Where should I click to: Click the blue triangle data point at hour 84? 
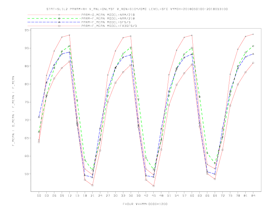tap(253, 54)
